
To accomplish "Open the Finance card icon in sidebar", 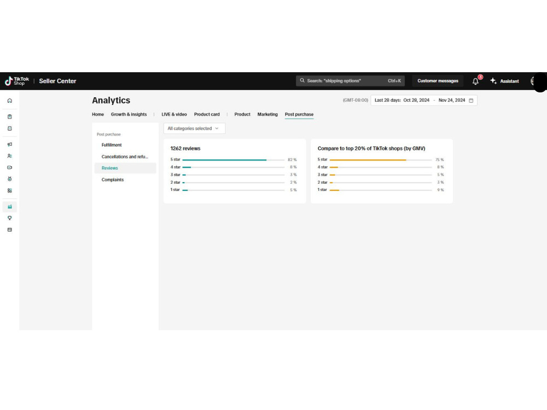I will tap(10, 230).
